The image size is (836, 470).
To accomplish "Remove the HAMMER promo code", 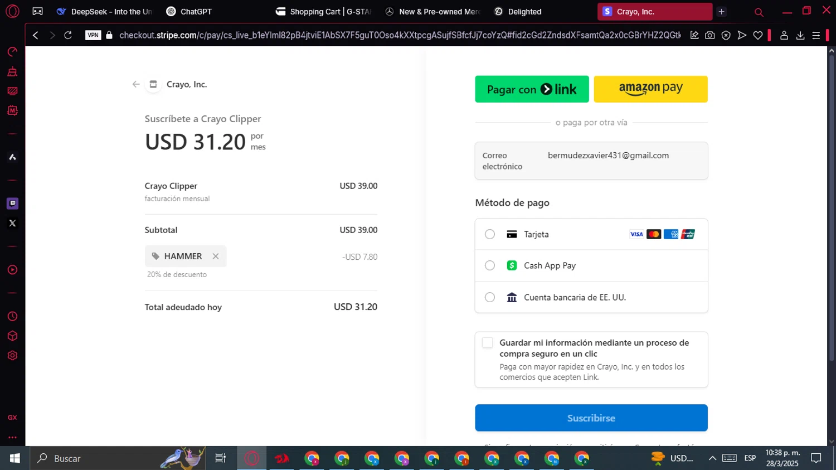I will click(216, 256).
